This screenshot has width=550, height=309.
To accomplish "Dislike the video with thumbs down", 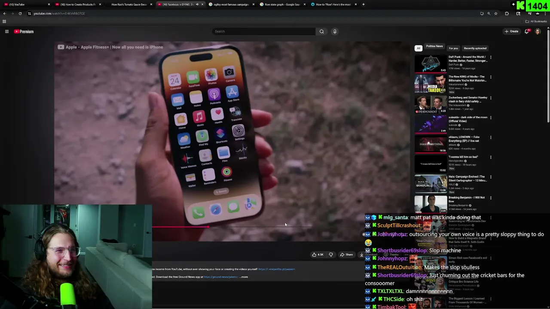I will 331,254.
